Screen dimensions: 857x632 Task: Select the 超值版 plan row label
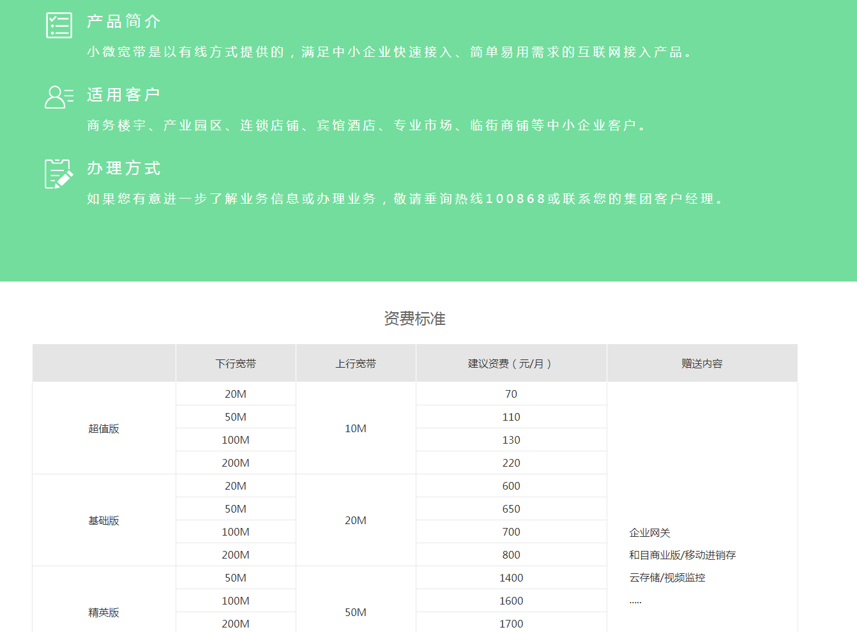click(103, 429)
